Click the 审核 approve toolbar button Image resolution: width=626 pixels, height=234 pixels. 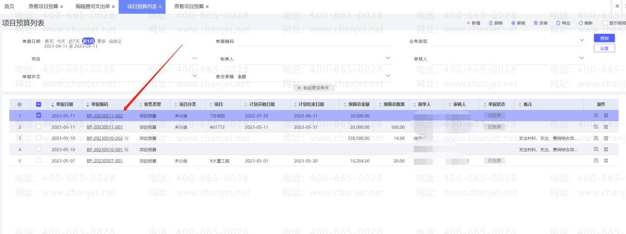[x=518, y=23]
